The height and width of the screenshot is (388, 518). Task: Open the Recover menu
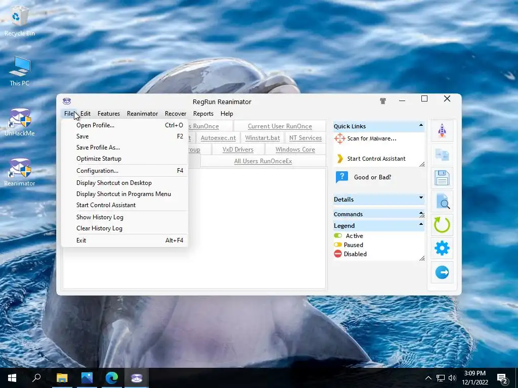(176, 114)
